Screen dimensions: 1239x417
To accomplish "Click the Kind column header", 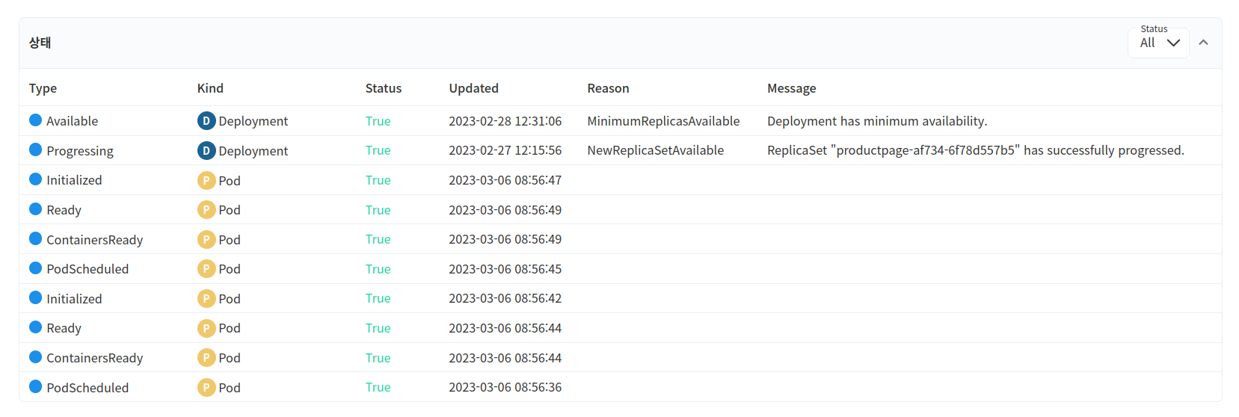I will coord(210,88).
